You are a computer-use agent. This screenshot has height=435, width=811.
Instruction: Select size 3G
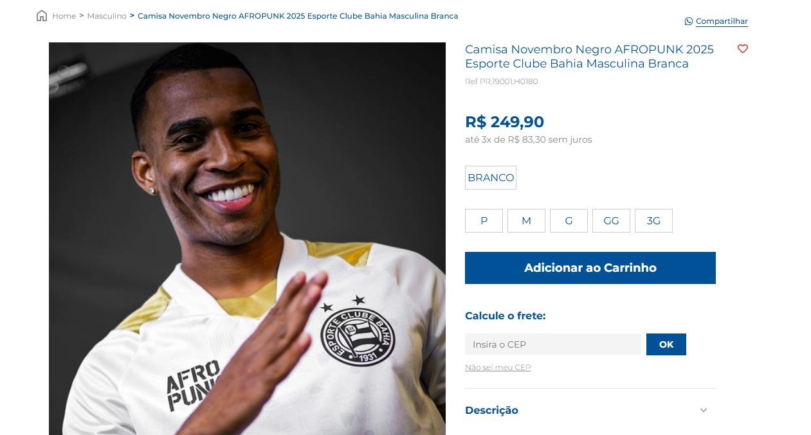point(653,220)
